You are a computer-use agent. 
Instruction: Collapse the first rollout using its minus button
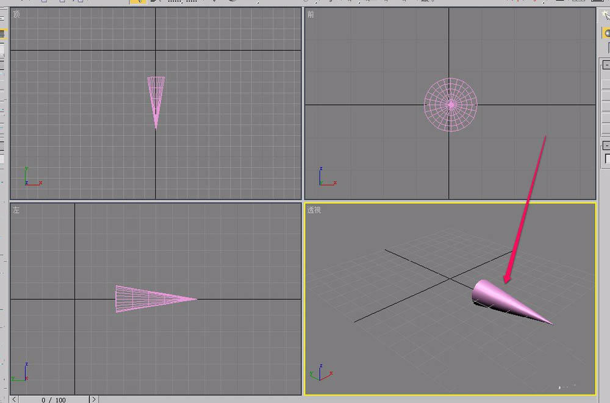[606, 65]
